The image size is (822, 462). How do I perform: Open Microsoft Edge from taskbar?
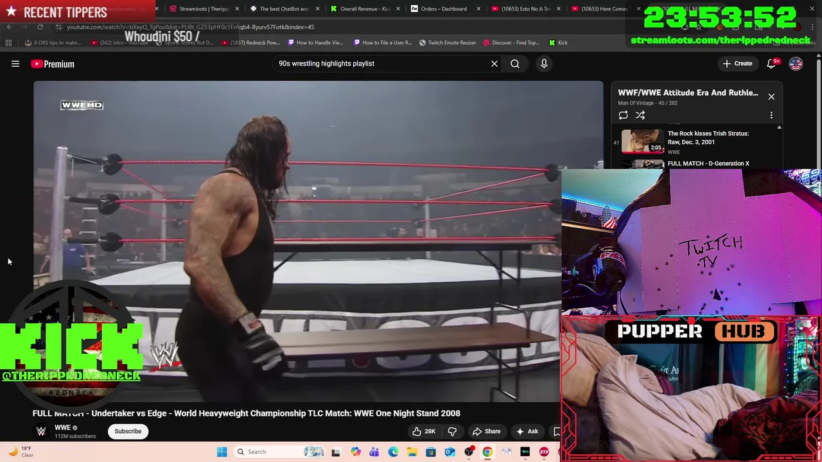pyautogui.click(x=393, y=452)
